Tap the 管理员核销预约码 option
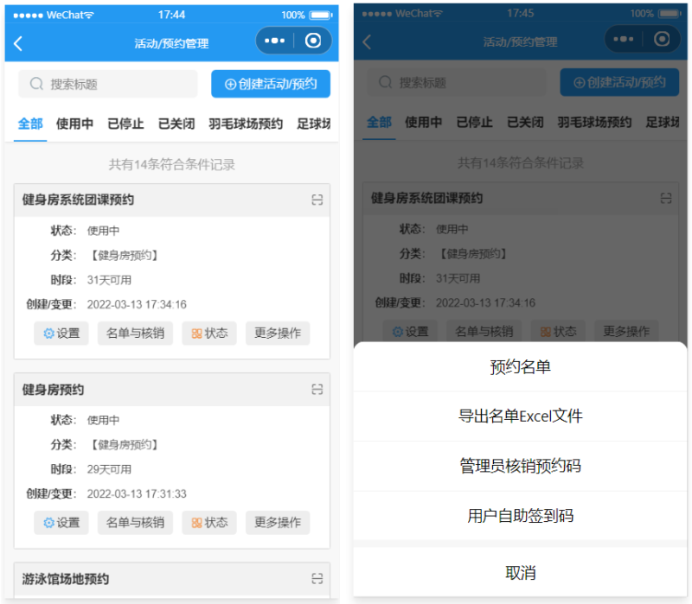Screen dimensions: 692x604 (x=519, y=468)
